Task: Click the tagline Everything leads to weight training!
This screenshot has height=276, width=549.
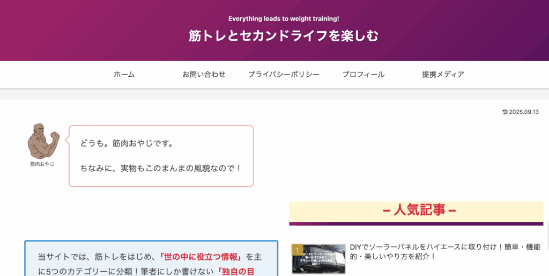Action: point(284,18)
